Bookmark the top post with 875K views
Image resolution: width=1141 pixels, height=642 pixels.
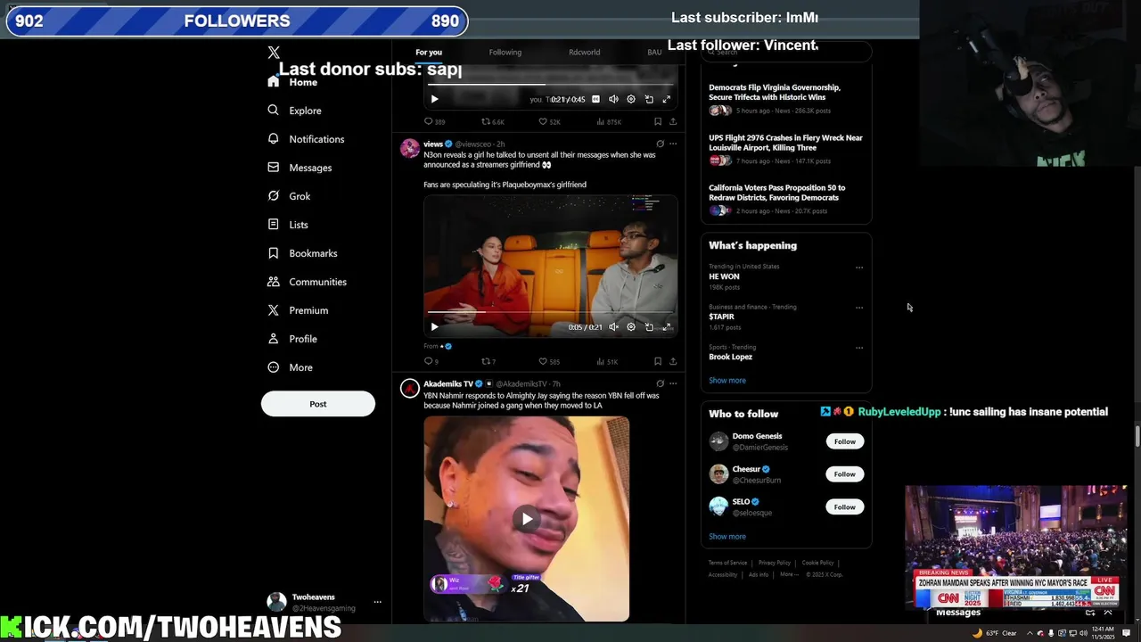658,121
